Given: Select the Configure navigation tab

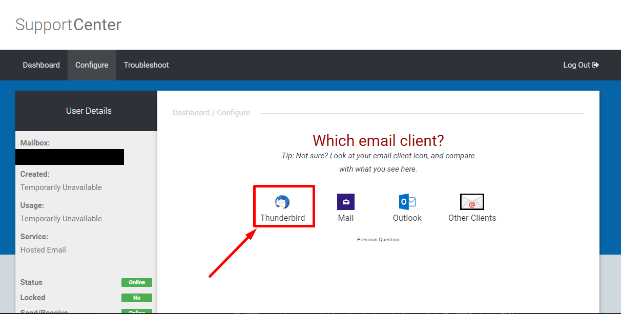Looking at the screenshot, I should tap(92, 65).
